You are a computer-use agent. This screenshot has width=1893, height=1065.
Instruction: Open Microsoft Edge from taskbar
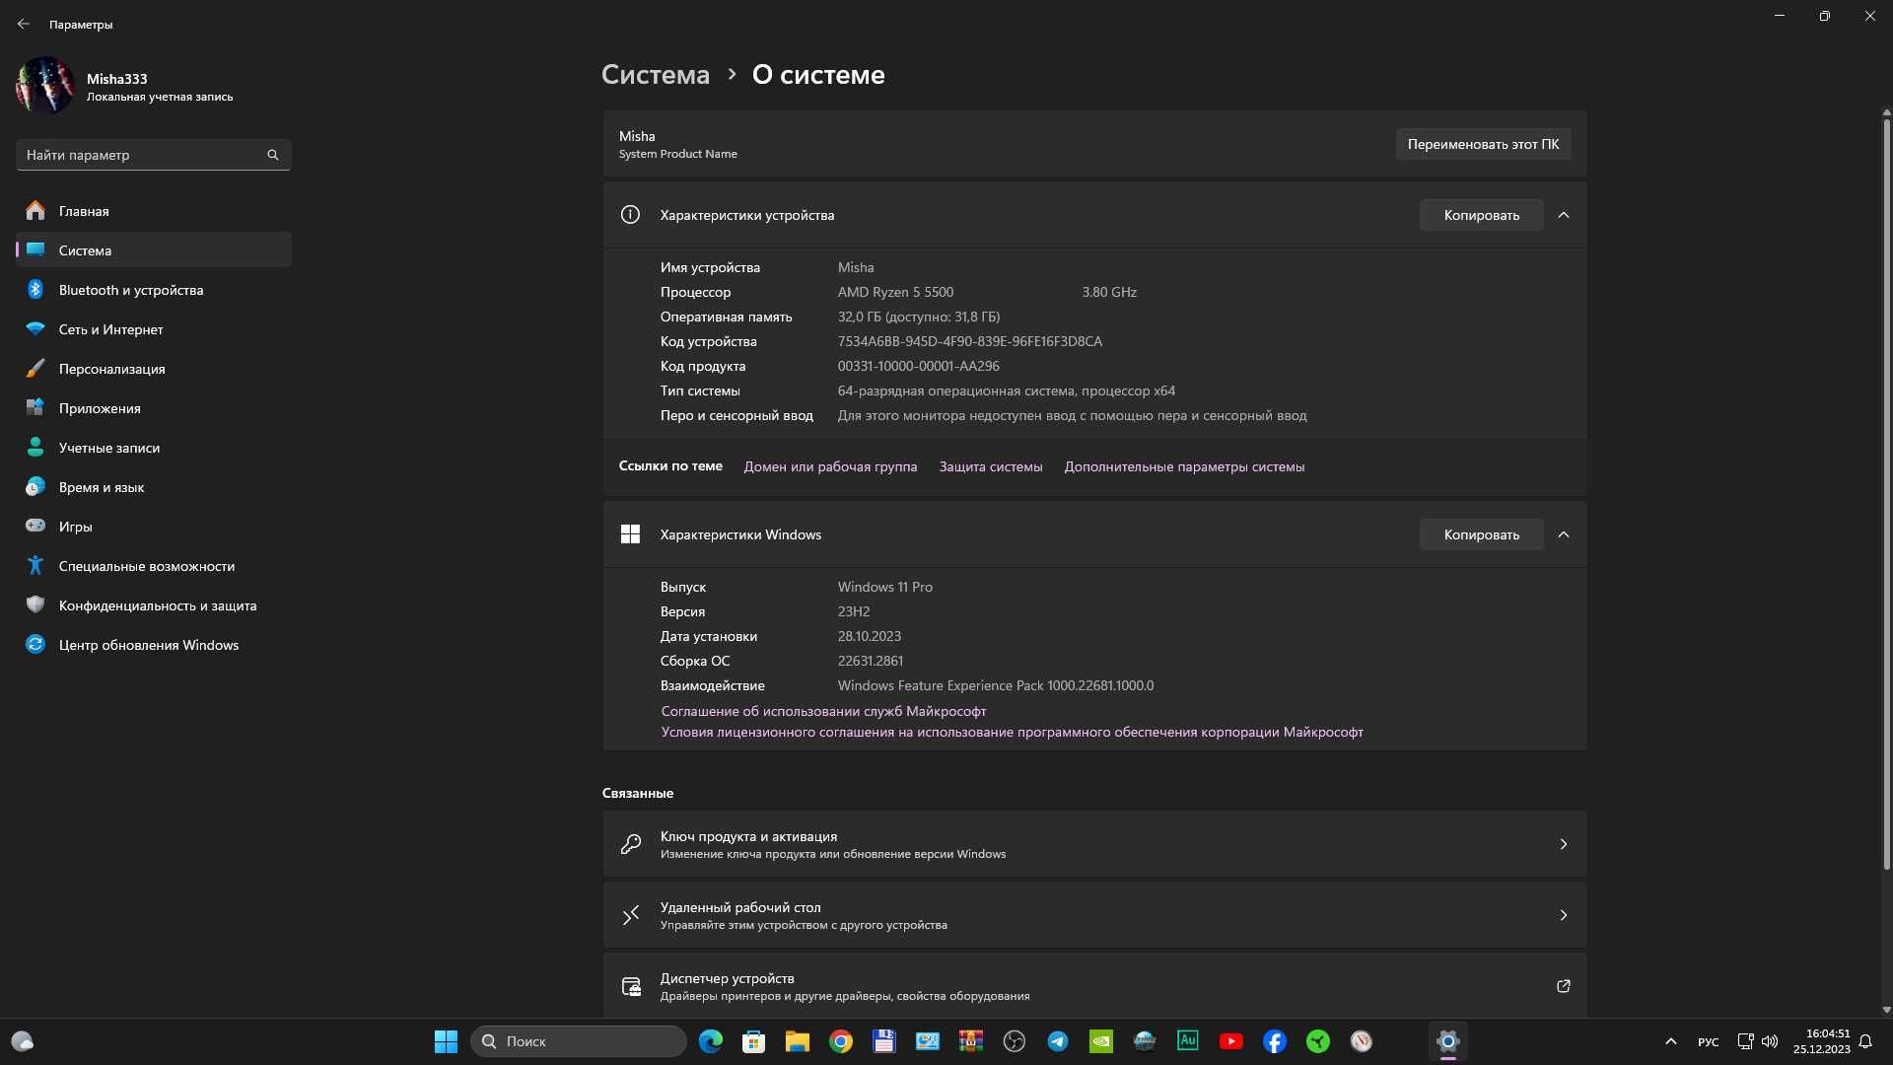711,1041
